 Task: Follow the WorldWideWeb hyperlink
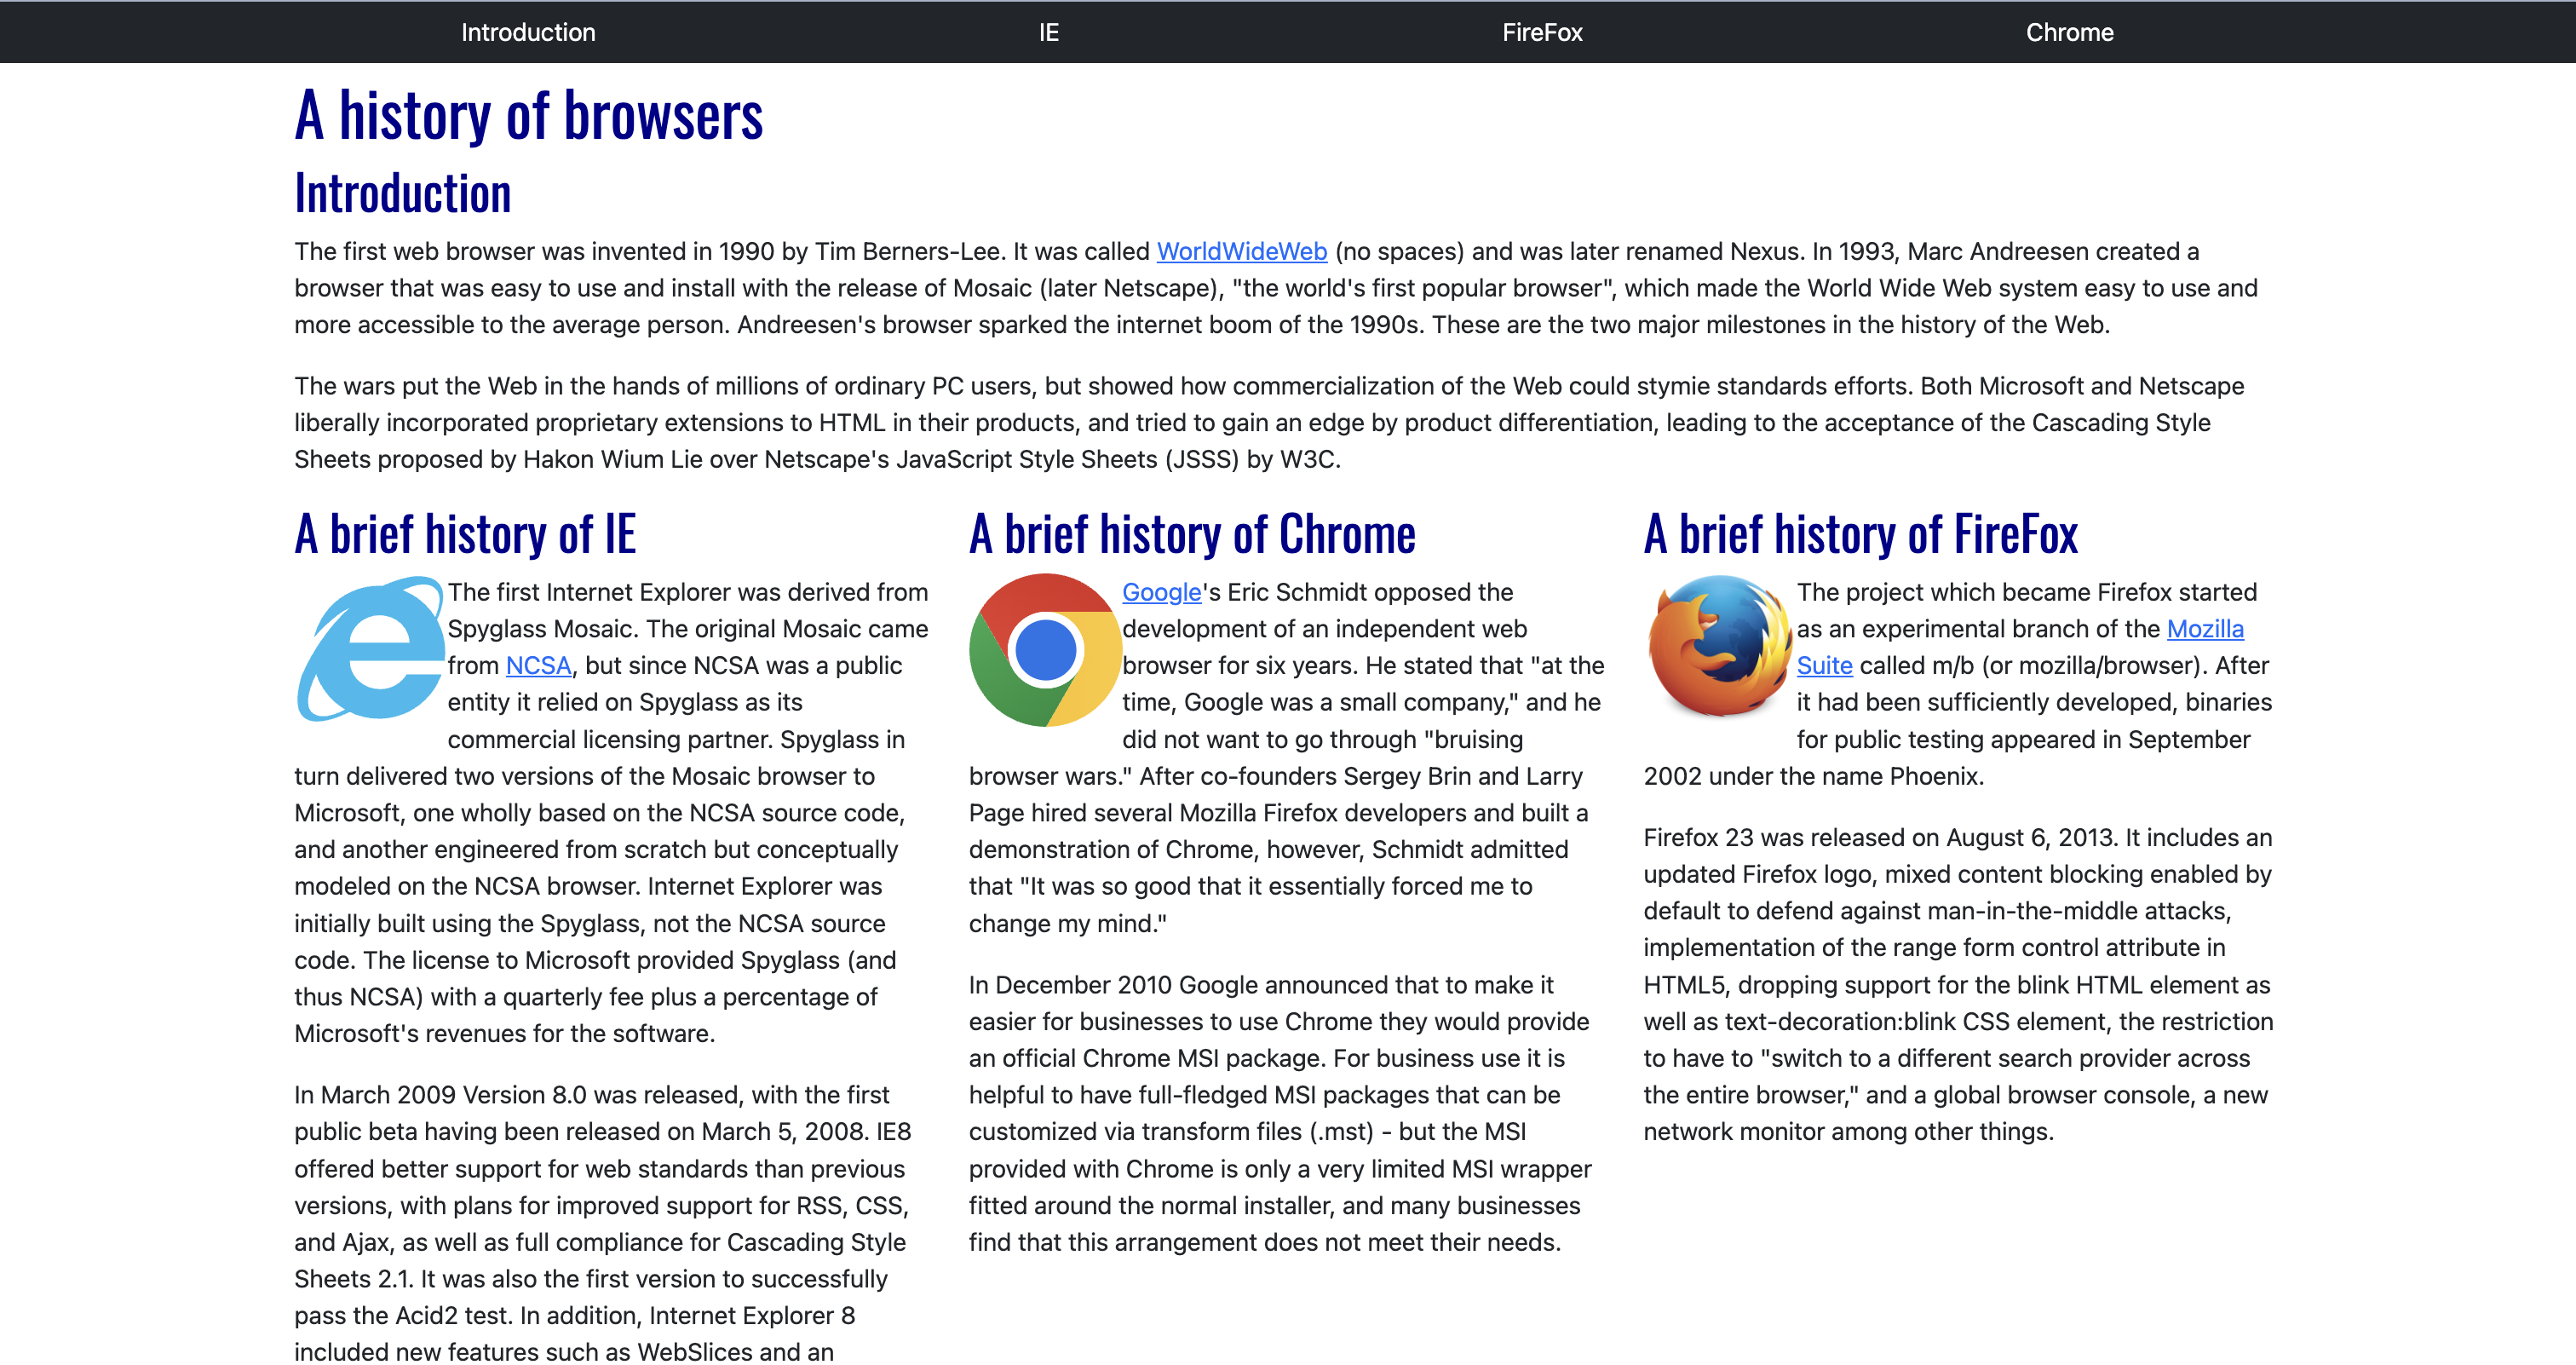pyautogui.click(x=1242, y=251)
